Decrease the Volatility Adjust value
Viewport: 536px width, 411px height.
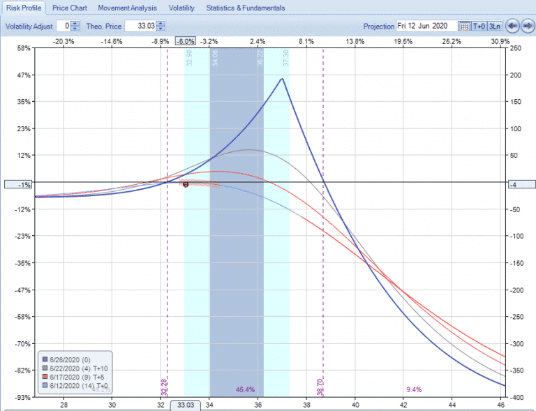[x=75, y=29]
